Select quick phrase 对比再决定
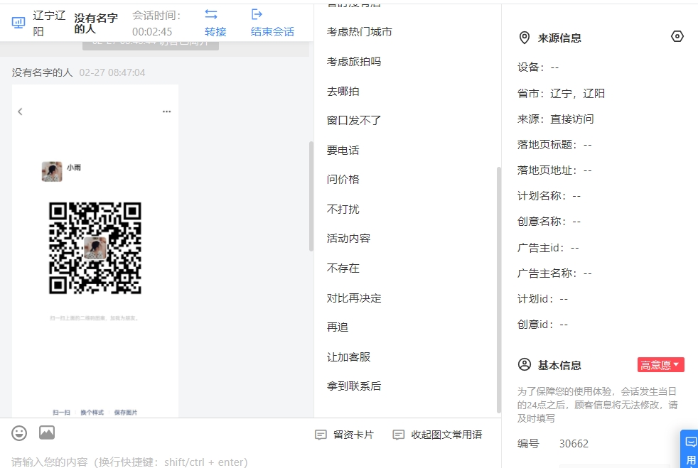698x468 pixels. (x=354, y=298)
